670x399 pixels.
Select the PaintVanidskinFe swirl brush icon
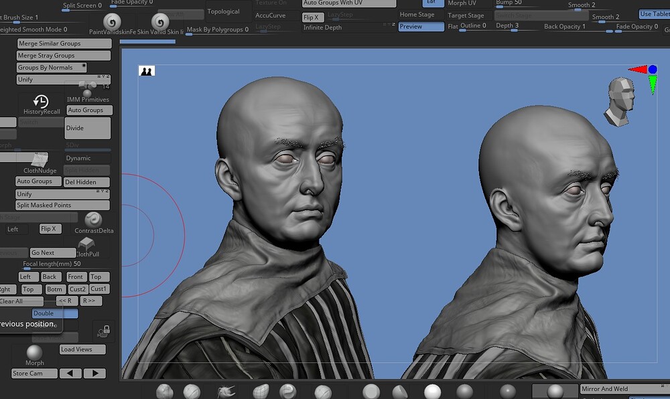pyautogui.click(x=112, y=21)
